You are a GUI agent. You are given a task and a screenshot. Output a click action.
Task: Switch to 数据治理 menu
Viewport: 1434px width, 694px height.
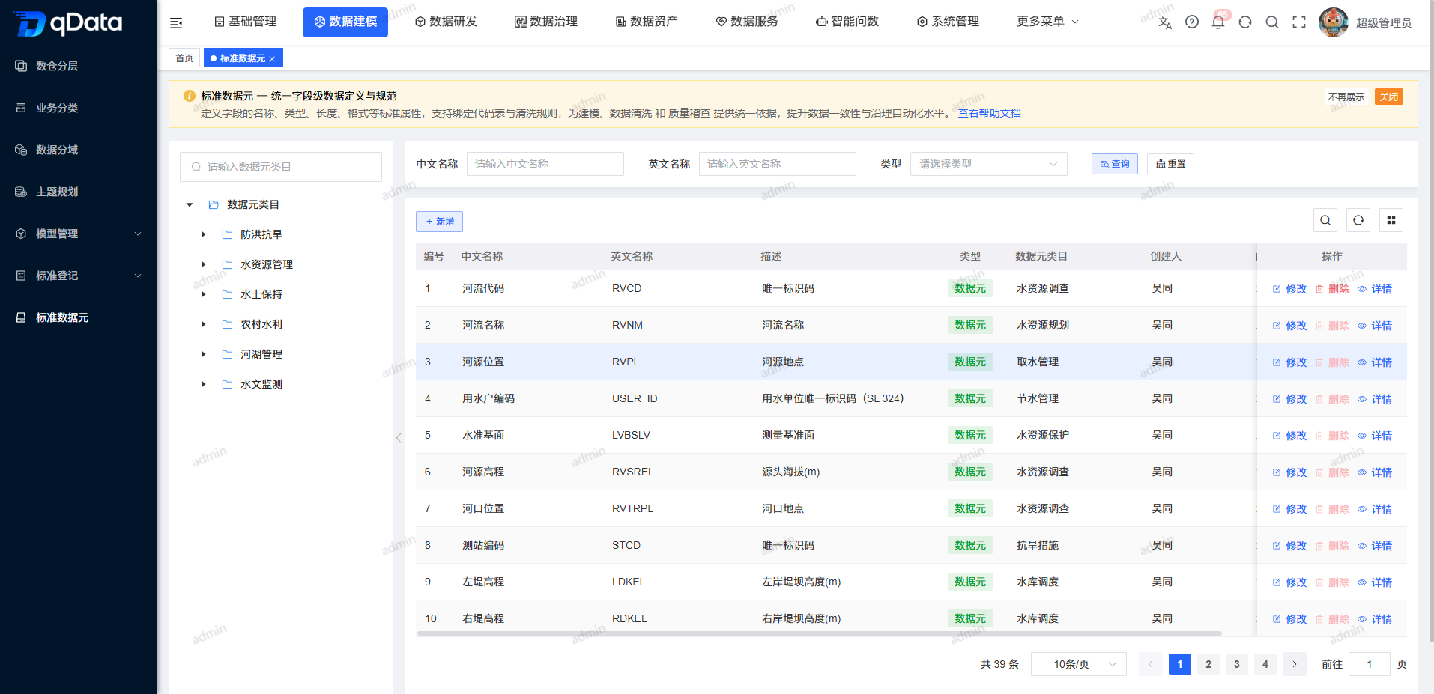click(547, 22)
